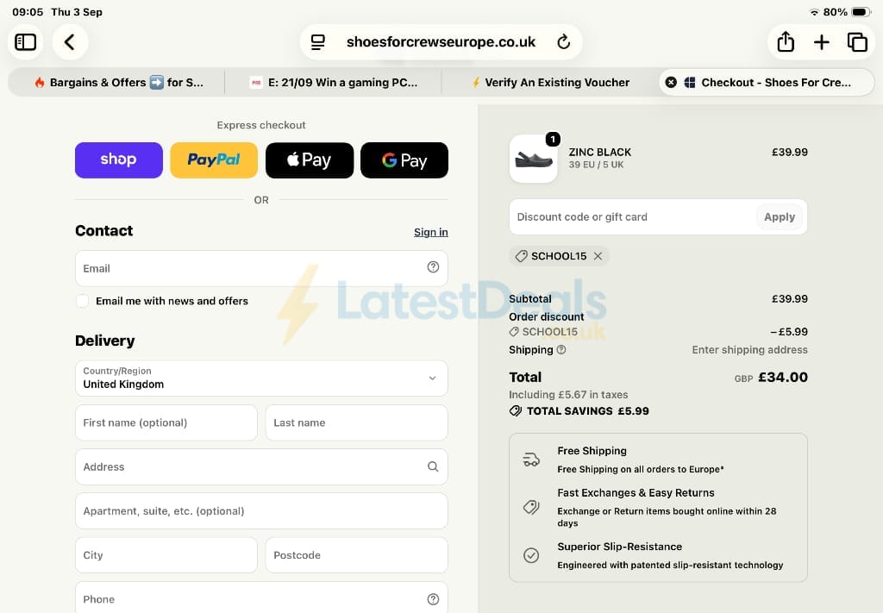The width and height of the screenshot is (883, 613).
Task: Switch to Win a gaming PC tab
Action: pyautogui.click(x=333, y=82)
